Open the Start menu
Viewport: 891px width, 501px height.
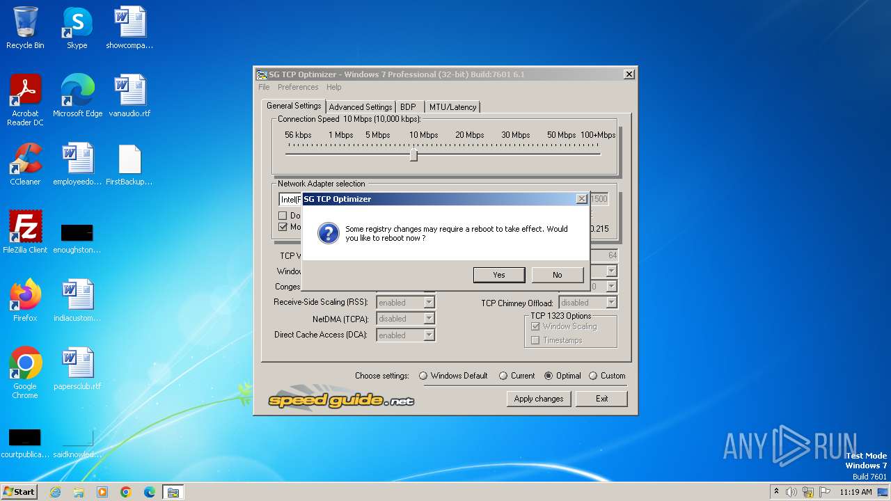19,492
